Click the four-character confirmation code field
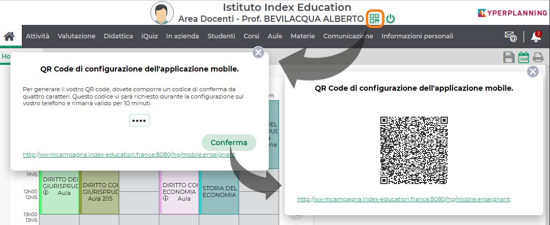 (139, 120)
